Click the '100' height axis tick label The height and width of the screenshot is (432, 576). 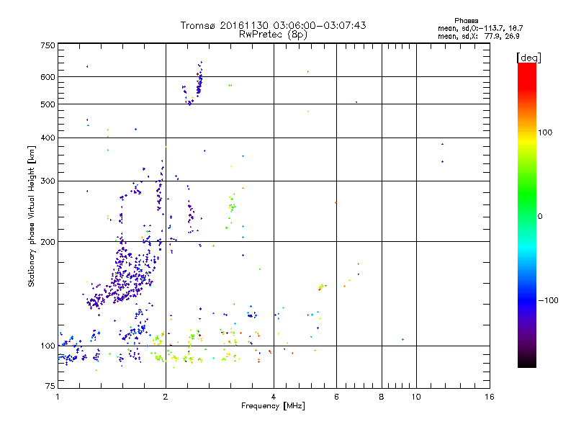[48, 346]
